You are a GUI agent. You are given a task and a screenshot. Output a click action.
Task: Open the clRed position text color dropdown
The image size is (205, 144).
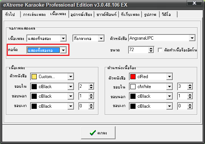pos(169,77)
